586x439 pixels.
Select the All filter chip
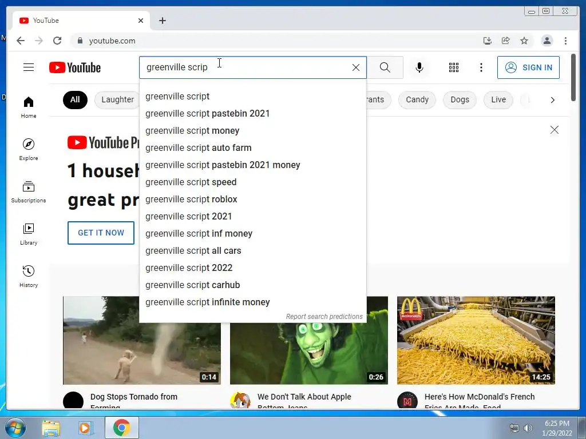(75, 99)
